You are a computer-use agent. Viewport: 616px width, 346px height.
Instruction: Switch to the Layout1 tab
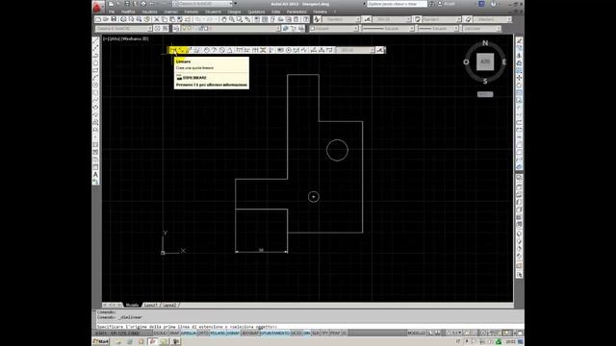(x=150, y=305)
